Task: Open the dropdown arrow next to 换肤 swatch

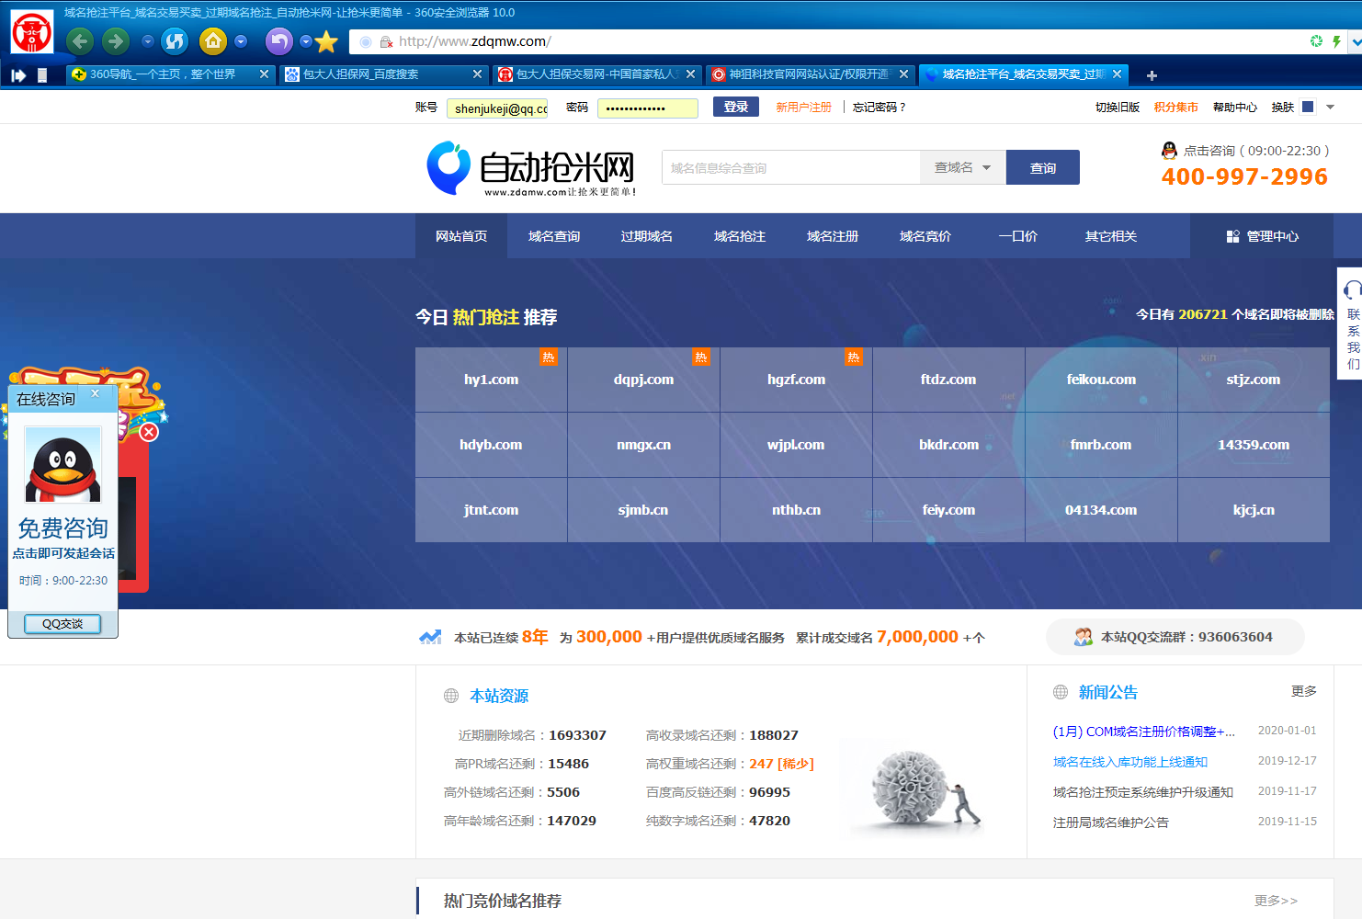Action: (x=1330, y=108)
